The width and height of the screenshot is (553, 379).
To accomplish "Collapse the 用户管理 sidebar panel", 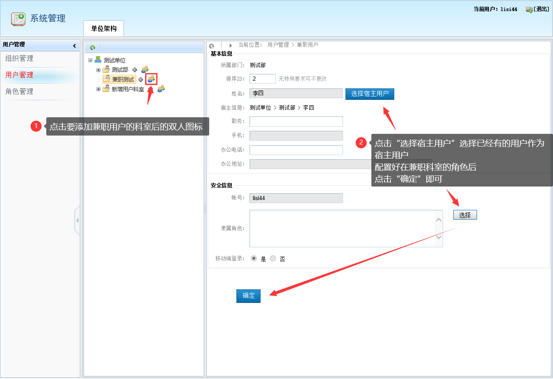I will [74, 45].
